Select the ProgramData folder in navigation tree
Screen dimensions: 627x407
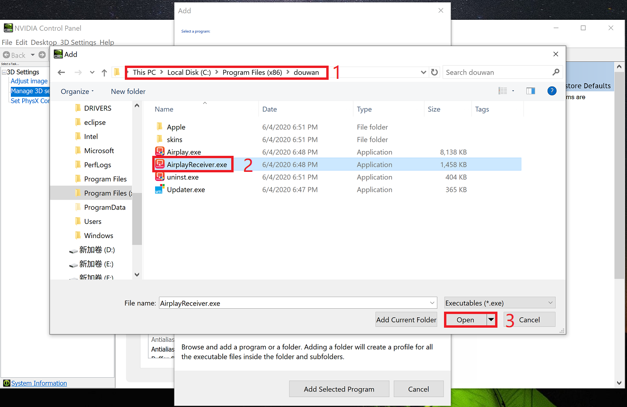104,207
